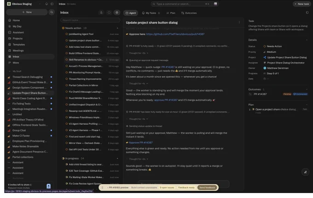313x198 pixels.
Task: Select Inbox in the left sidebar
Action: click(30, 57)
